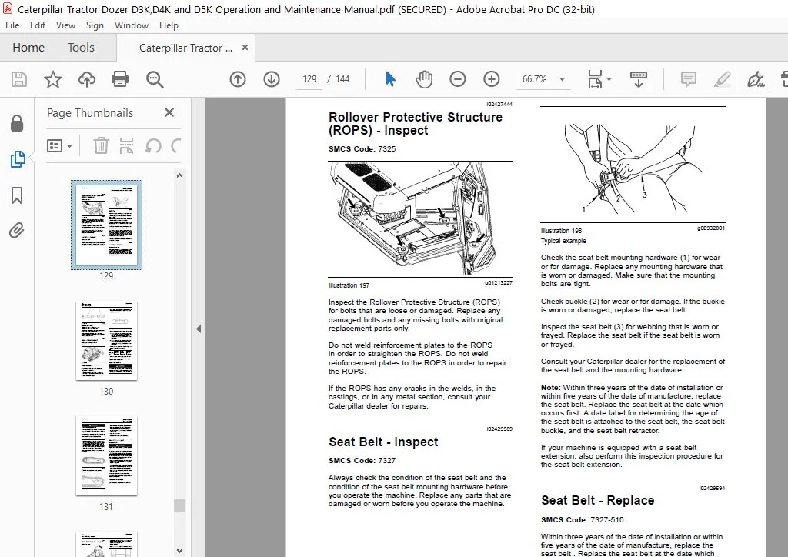
Task: Open the Edit menu
Action: pyautogui.click(x=38, y=25)
